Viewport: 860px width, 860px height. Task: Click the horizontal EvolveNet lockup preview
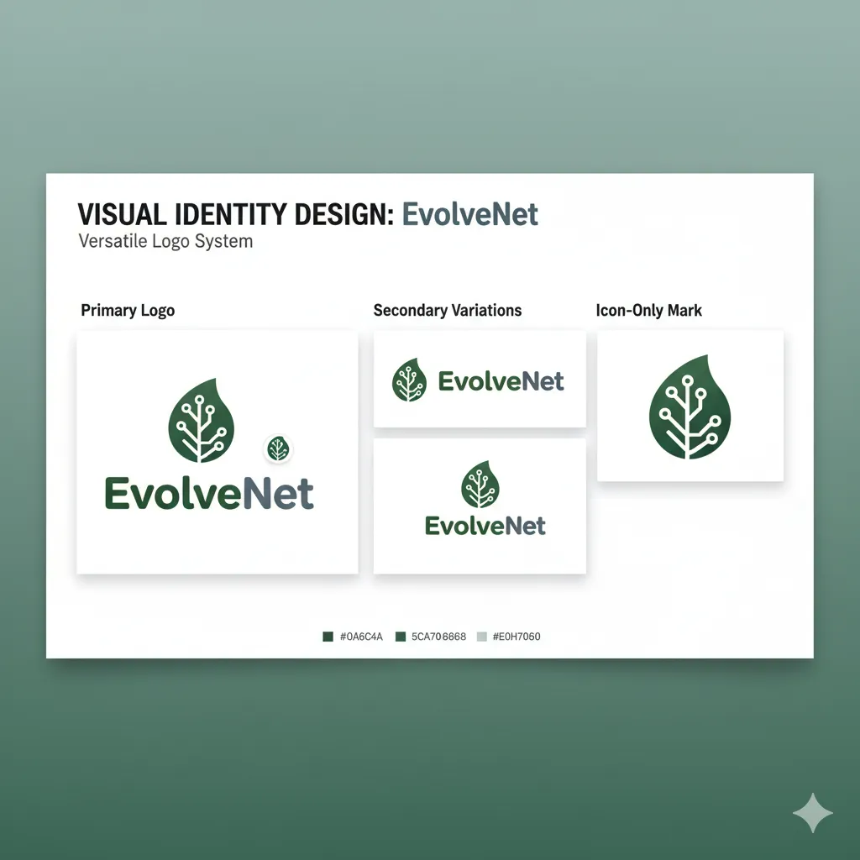point(479,378)
